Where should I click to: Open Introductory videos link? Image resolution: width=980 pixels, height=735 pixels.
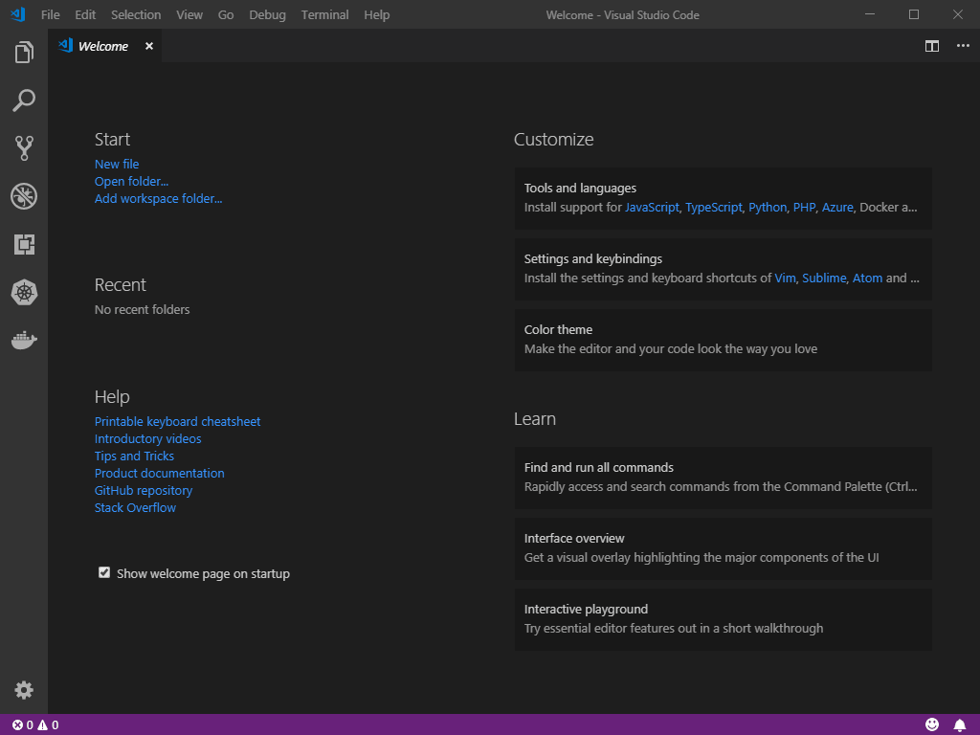point(148,438)
